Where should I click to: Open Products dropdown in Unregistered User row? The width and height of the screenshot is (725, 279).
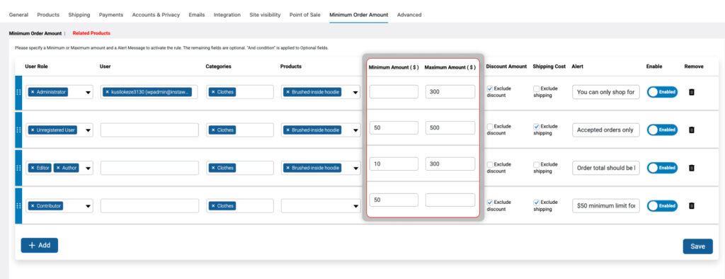coord(355,130)
